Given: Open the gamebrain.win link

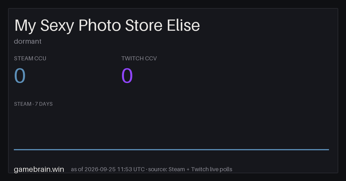Looking at the screenshot, I should click(x=39, y=169).
